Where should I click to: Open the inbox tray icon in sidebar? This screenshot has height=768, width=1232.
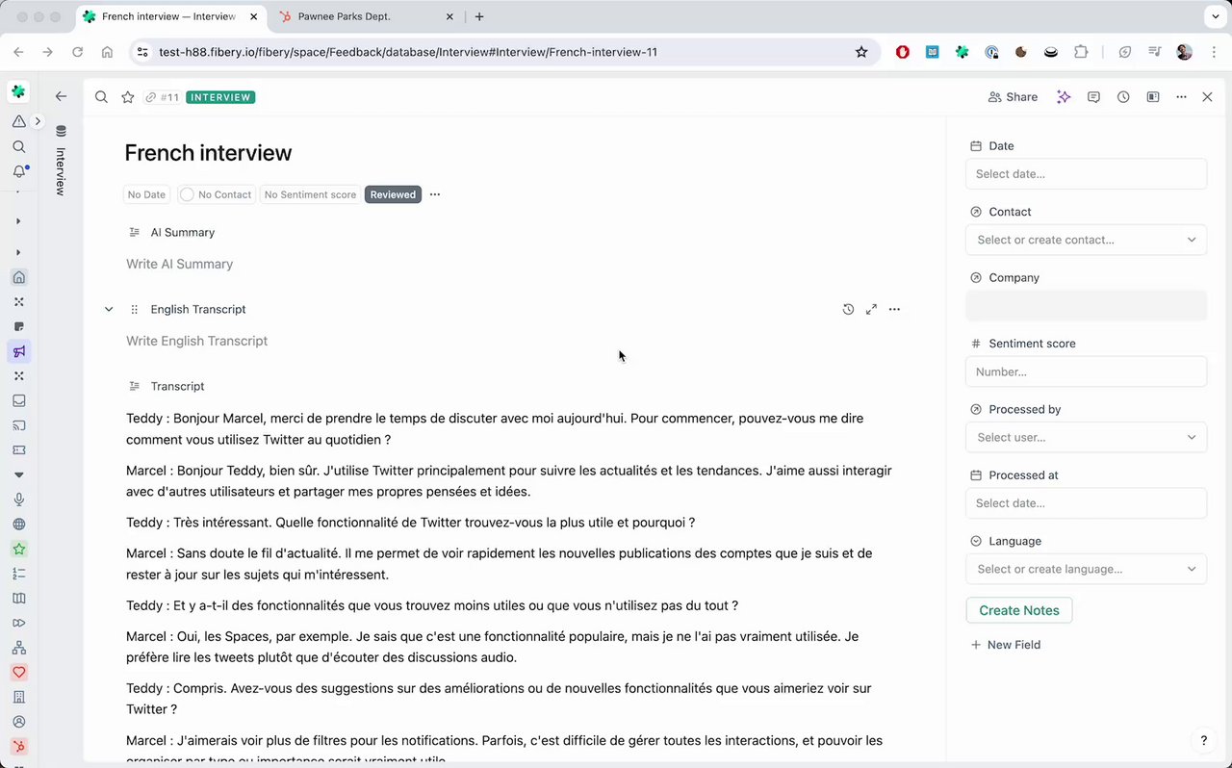tap(18, 400)
